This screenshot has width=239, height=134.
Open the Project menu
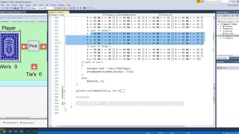tap(15, 5)
